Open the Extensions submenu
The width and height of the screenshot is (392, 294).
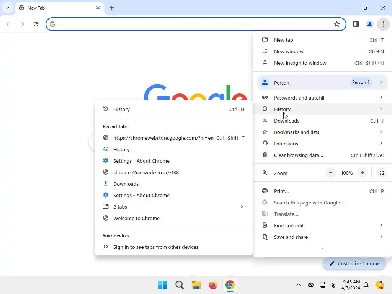[x=322, y=144]
